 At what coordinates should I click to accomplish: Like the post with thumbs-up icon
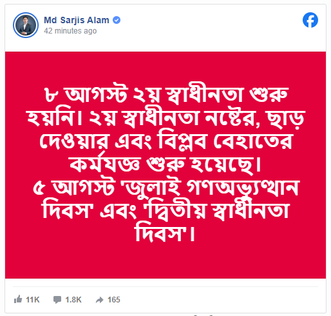pos(18,299)
